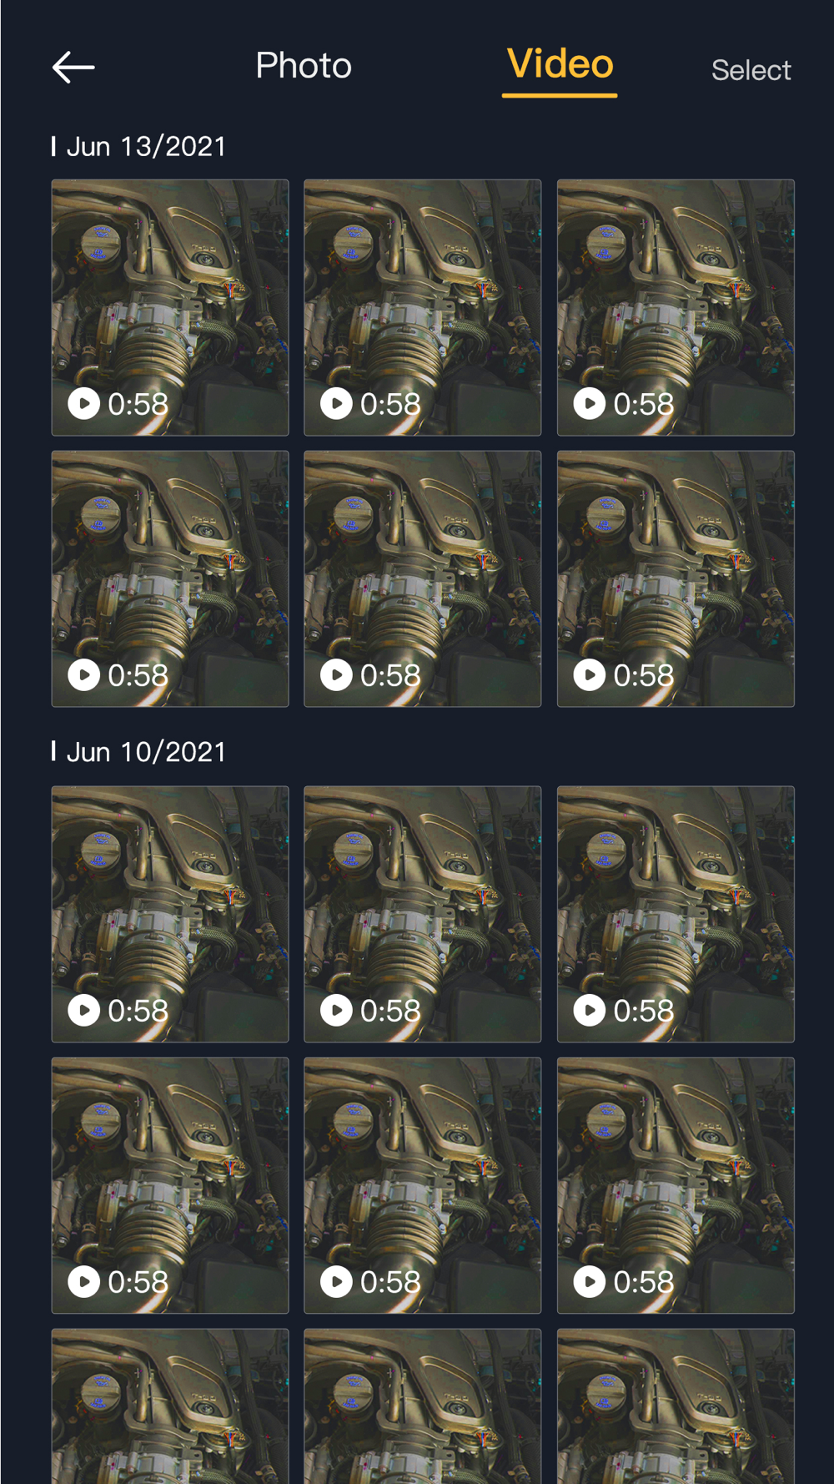Play middle video in Jun 13/2021 second row
834x1484 pixels.
click(x=423, y=578)
